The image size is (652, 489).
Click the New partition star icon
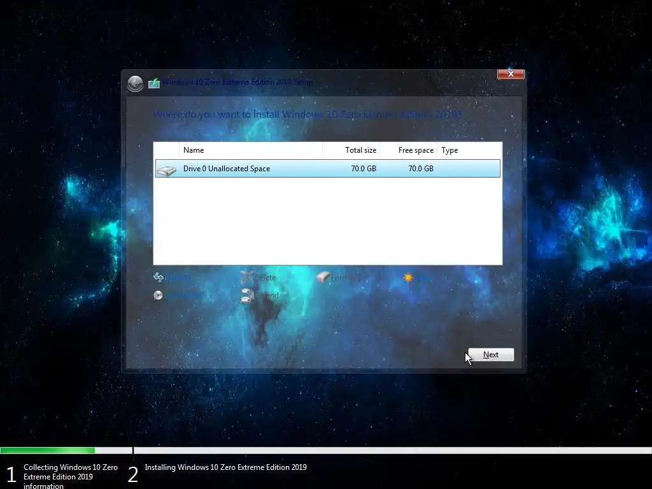point(408,278)
